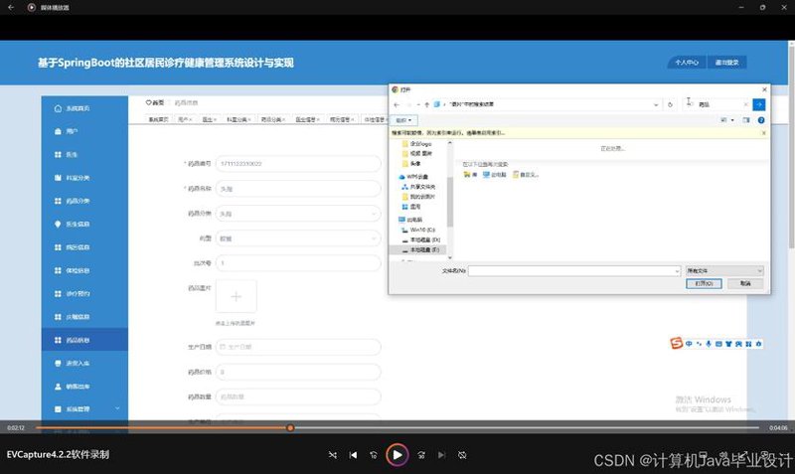This screenshot has height=474, width=795.
Task: Switch to 科室分类 page tab
Action: [x=238, y=119]
